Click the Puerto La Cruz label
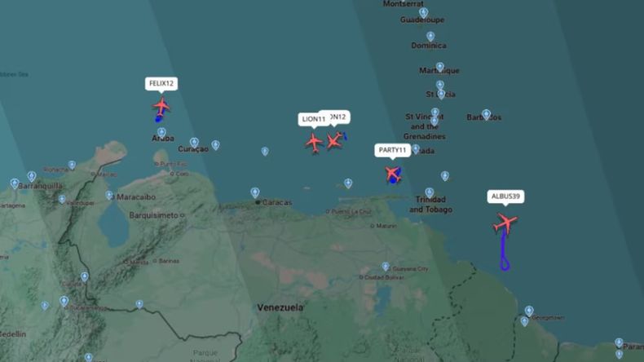 click(x=351, y=212)
